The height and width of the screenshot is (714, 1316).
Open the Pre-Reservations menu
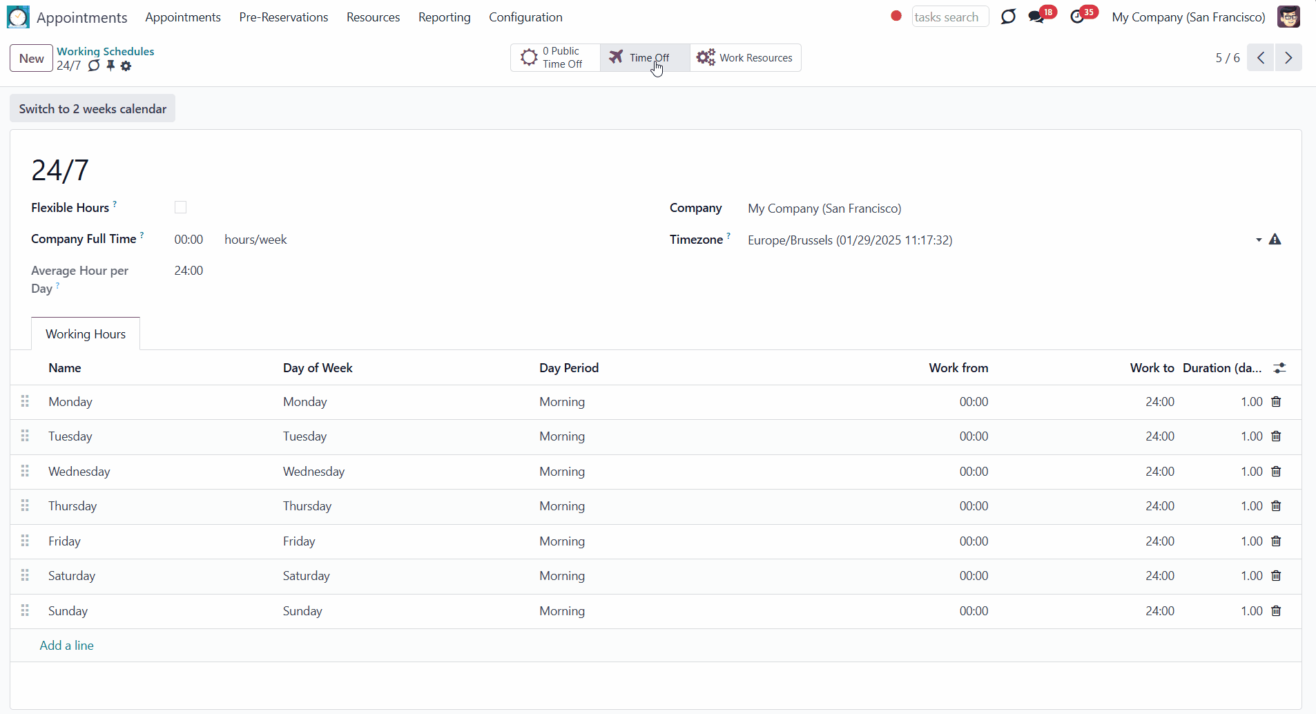click(x=284, y=17)
